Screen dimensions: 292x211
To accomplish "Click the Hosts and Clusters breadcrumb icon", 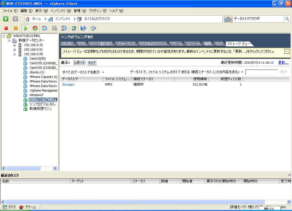I will 80,19.
